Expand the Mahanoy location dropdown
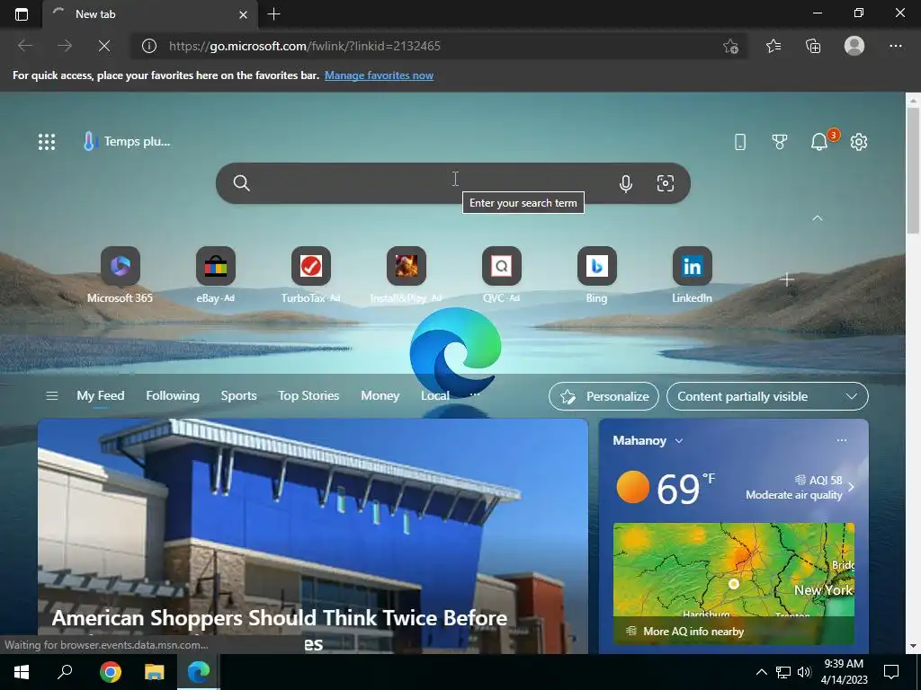The image size is (921, 690). click(x=648, y=440)
